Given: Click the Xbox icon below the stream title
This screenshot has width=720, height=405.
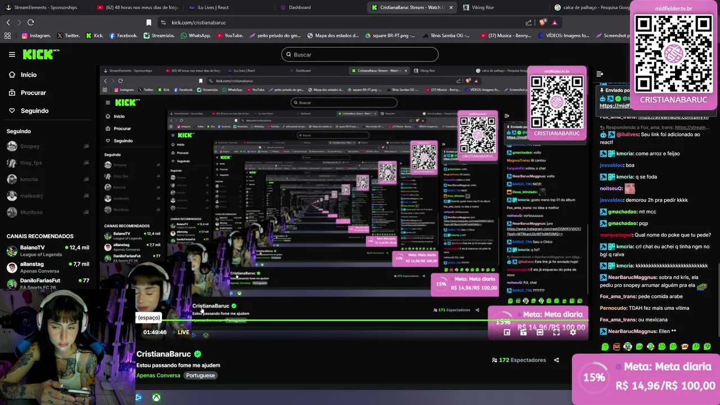Looking at the screenshot, I should pos(156,398).
